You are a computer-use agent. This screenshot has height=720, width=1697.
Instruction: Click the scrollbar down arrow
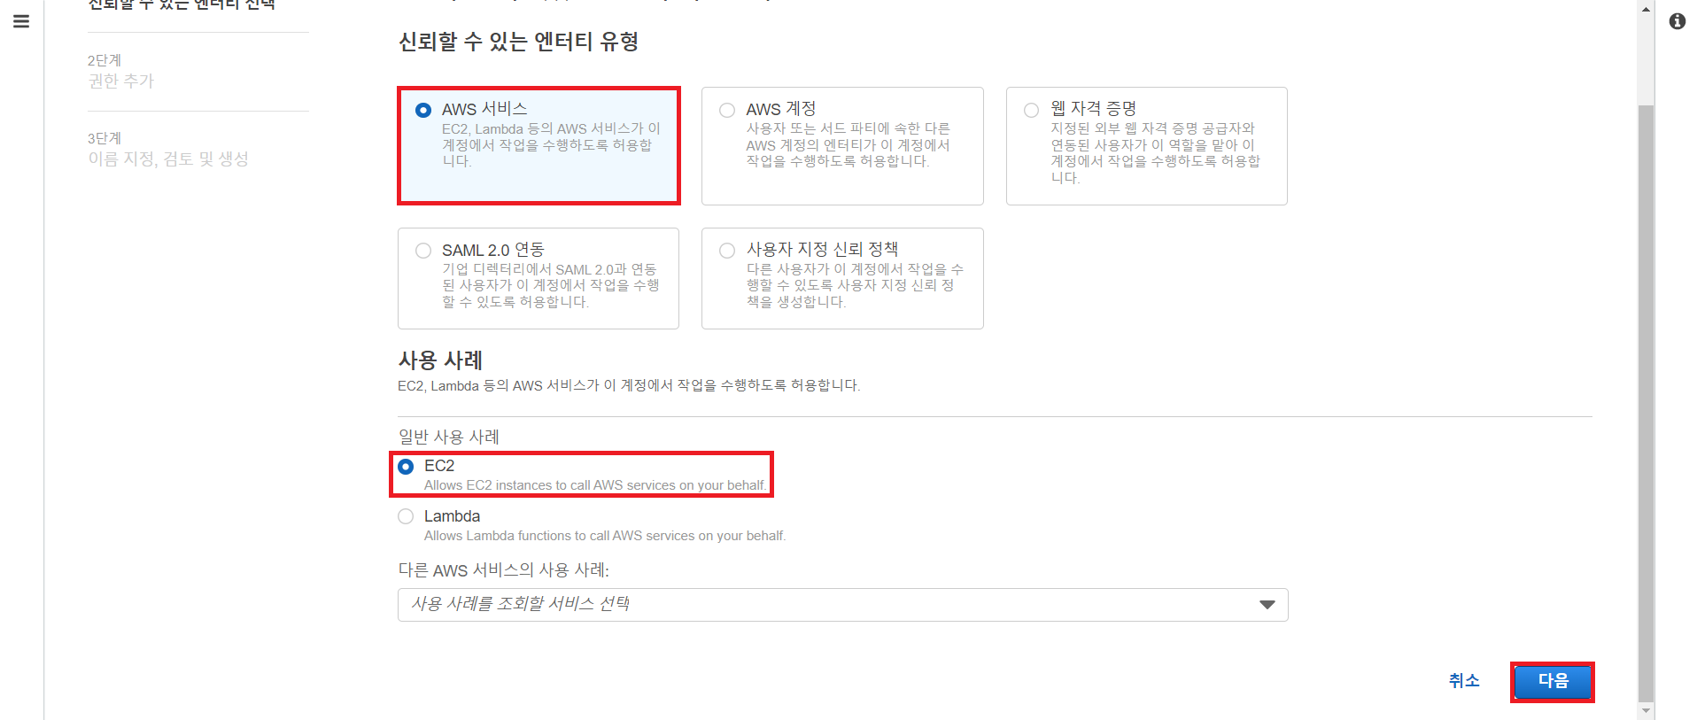[x=1646, y=711]
